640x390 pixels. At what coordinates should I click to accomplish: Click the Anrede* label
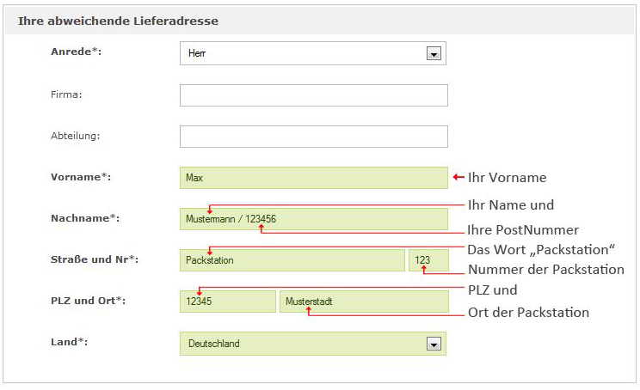click(76, 52)
